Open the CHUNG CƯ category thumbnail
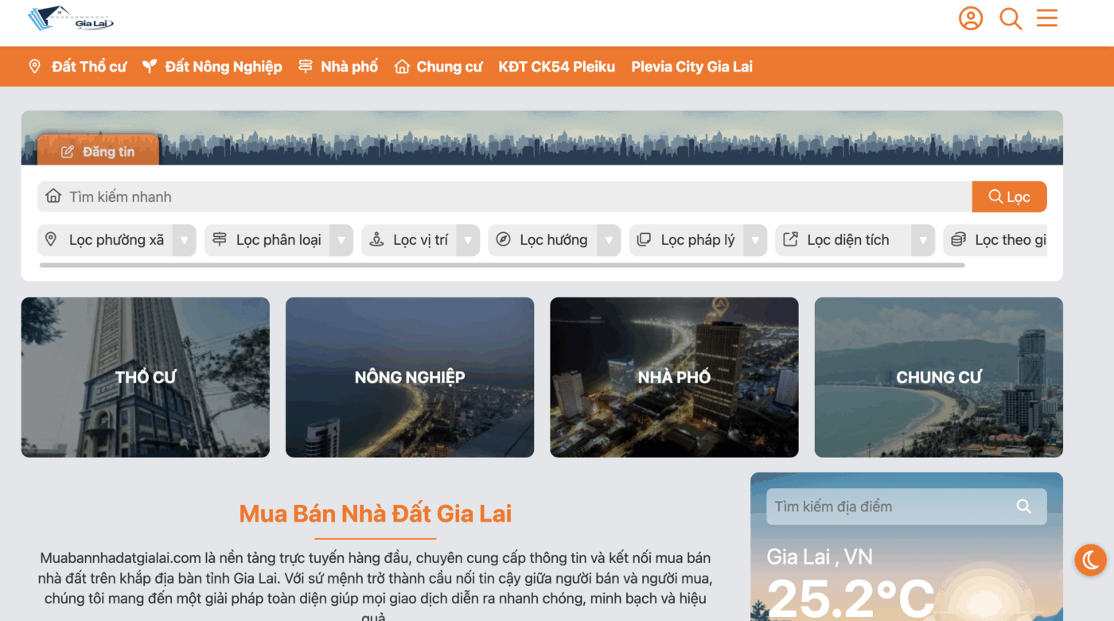The image size is (1114, 621). [x=938, y=378]
